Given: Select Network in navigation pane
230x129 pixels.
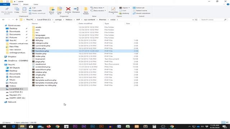Looking at the screenshot, I should click(12, 102).
